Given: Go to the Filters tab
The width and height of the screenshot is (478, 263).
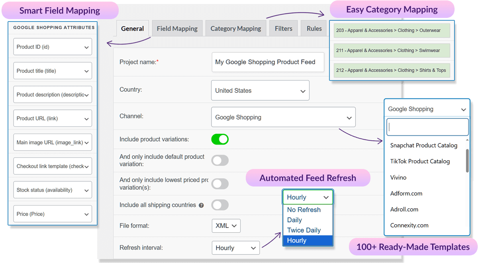Looking at the screenshot, I should [283, 29].
